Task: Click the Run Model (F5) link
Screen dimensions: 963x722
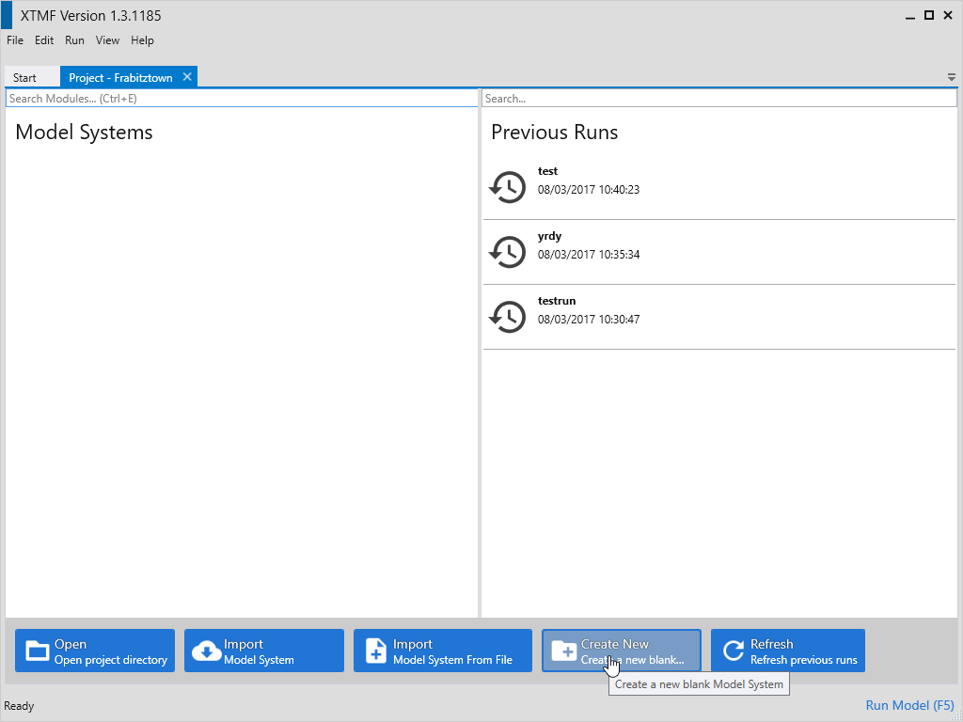Action: coord(909,705)
